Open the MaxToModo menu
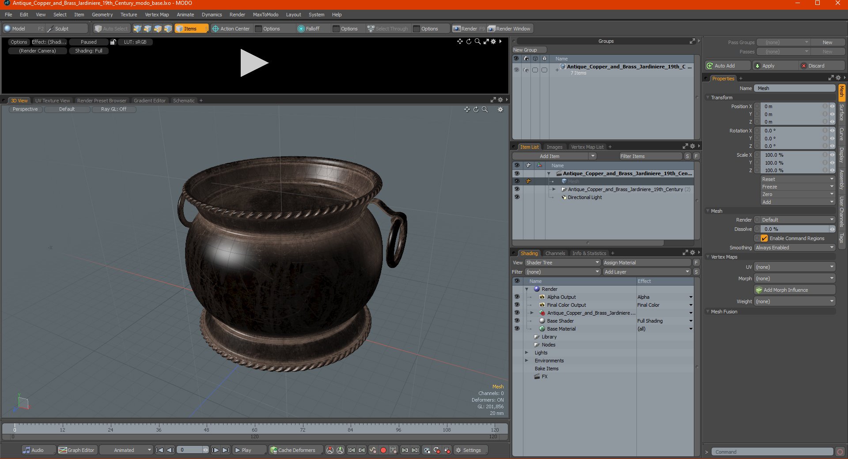 click(x=265, y=15)
